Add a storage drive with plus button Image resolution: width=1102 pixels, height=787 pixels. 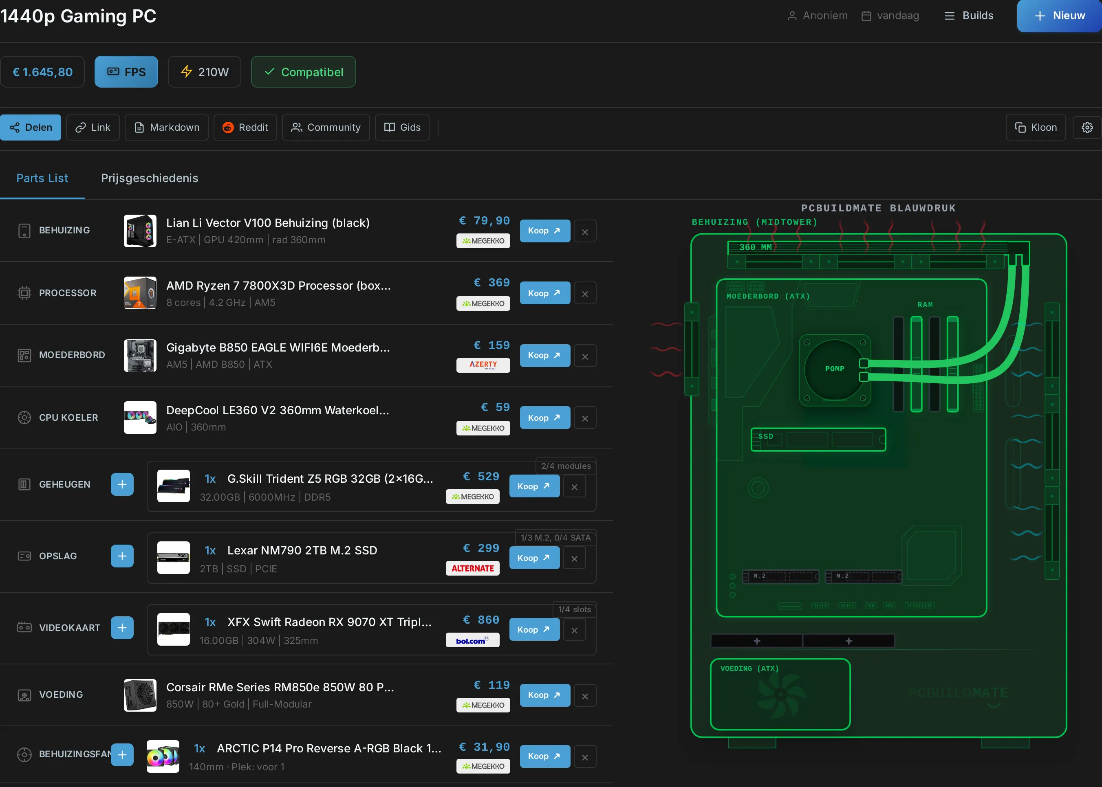[x=122, y=556]
